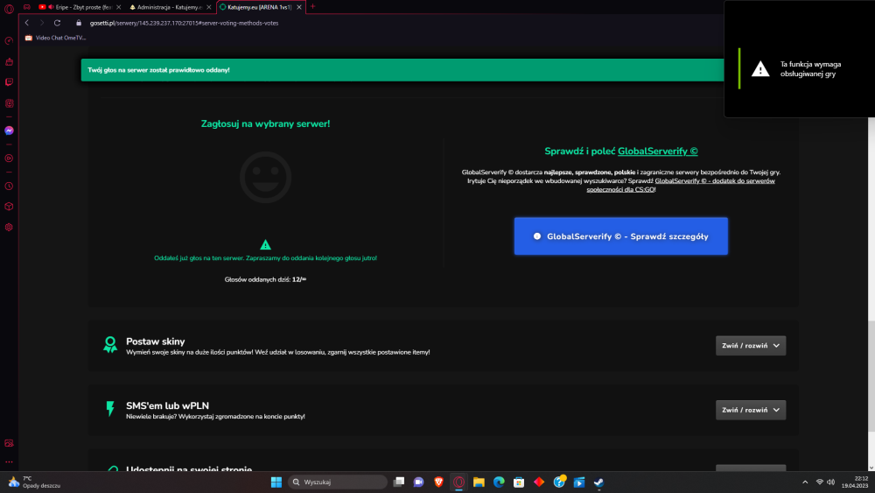
Task: Click the page vertical scrollbar
Action: [871, 377]
